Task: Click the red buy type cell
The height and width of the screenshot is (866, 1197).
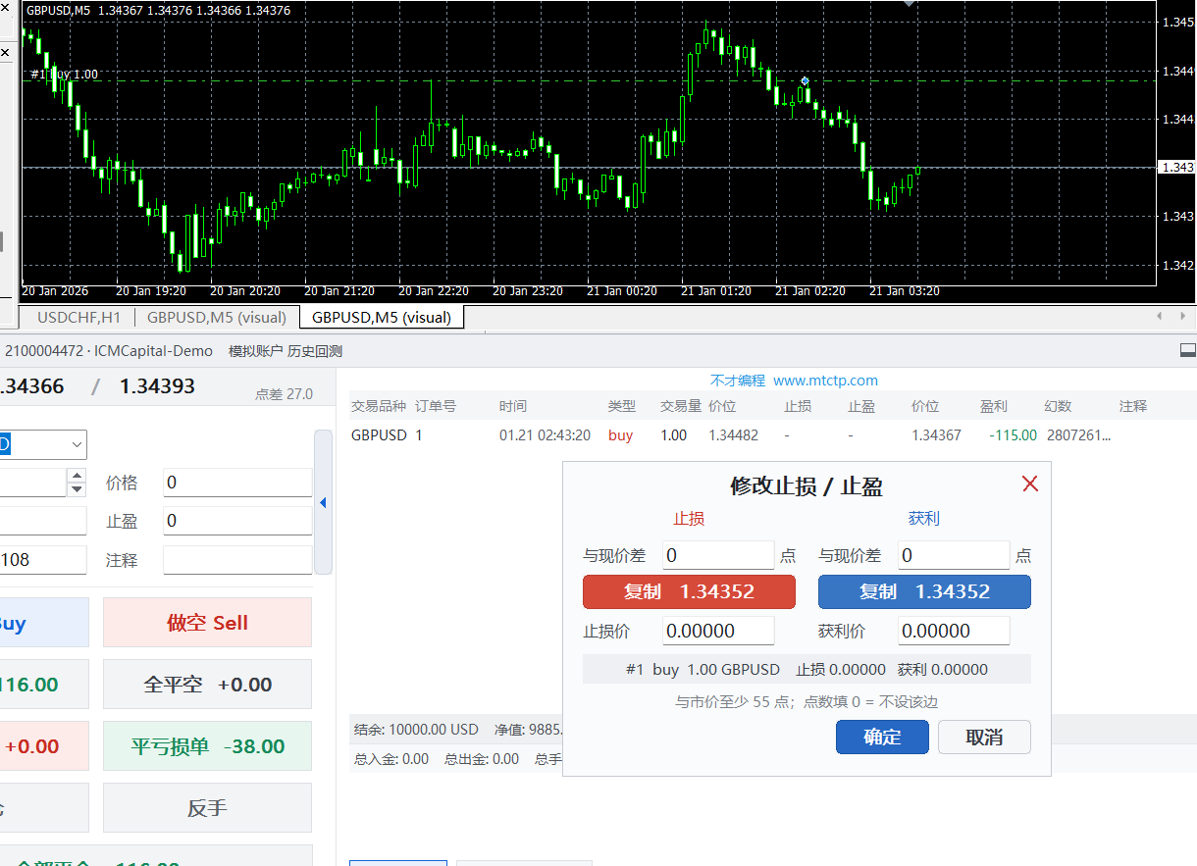Action: pos(621,435)
